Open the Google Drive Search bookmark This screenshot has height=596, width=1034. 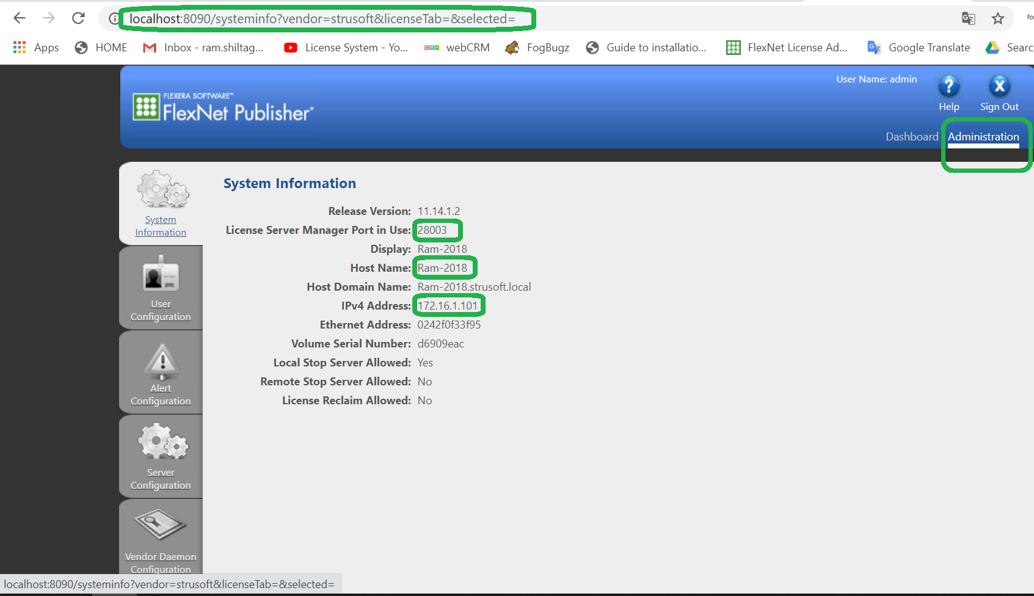pos(1009,47)
